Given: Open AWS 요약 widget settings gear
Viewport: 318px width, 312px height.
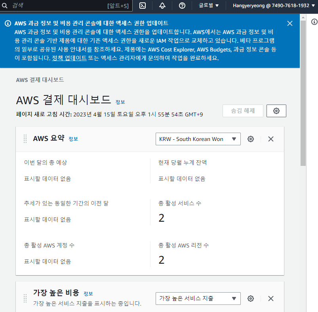Looking at the screenshot, I should point(250,139).
